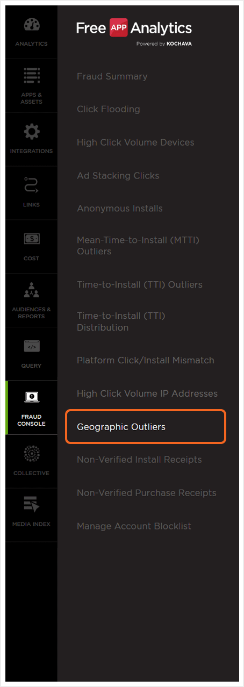Select the Fraud Console monitor icon
The image size is (244, 687).
point(31,398)
